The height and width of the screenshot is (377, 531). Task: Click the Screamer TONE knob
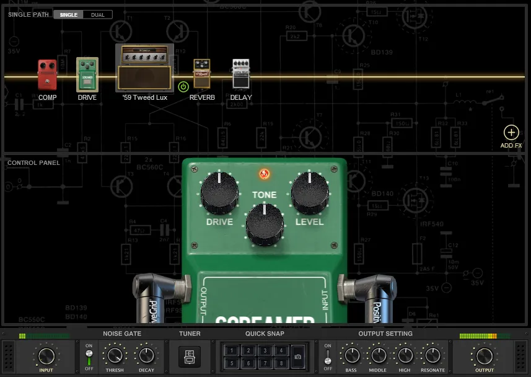pos(265,224)
